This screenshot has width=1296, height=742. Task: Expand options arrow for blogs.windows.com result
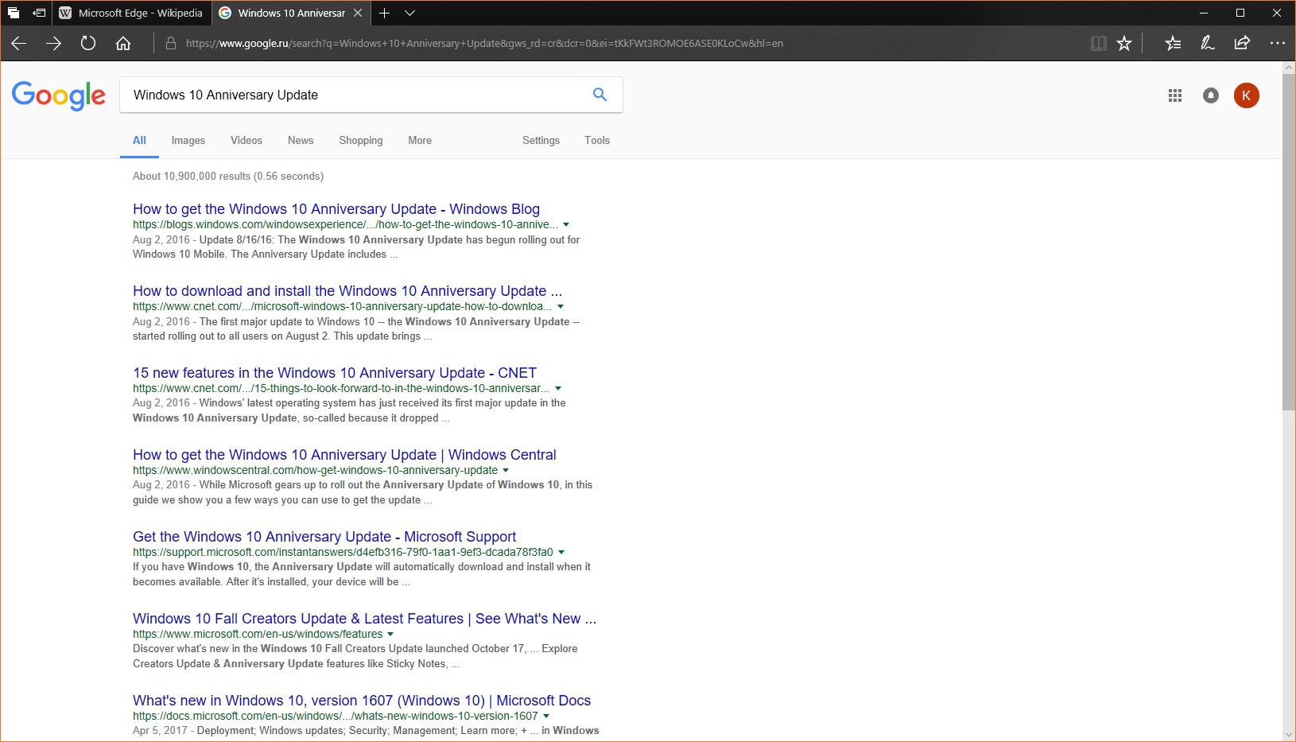pyautogui.click(x=566, y=225)
